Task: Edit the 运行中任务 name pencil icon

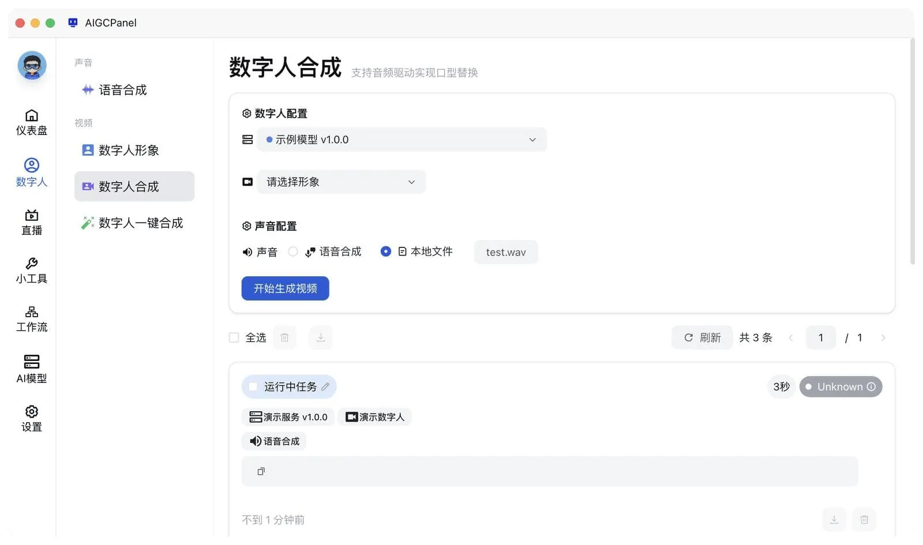Action: tap(325, 386)
